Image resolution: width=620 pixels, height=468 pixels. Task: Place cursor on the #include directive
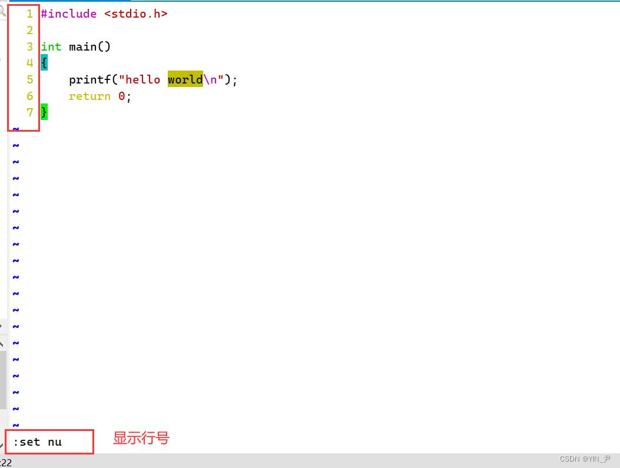click(x=68, y=14)
